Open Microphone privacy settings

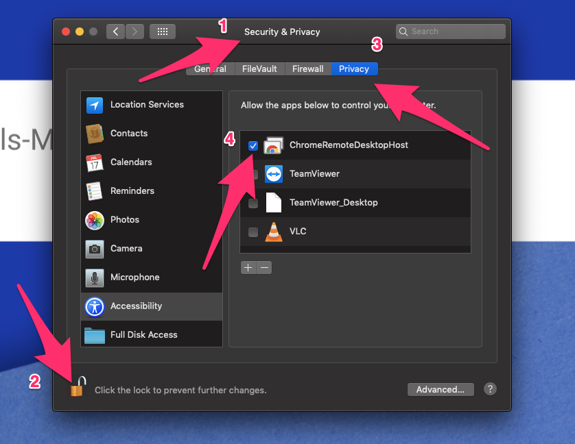pos(134,277)
